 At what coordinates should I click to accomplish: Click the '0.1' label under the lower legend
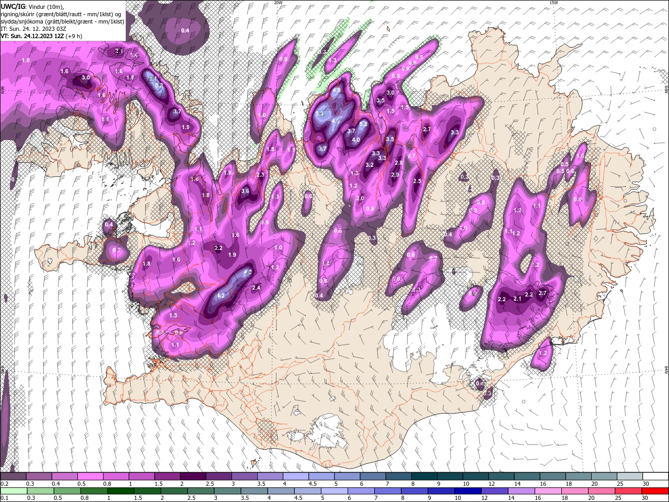(4, 498)
